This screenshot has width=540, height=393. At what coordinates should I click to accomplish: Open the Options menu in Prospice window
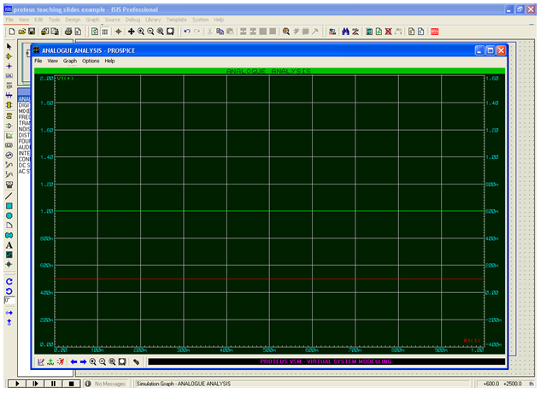tap(91, 62)
